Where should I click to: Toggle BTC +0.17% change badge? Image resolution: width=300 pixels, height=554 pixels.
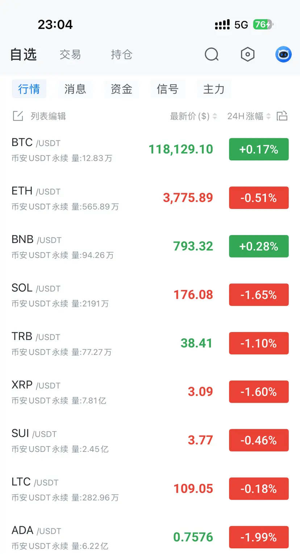coord(259,149)
